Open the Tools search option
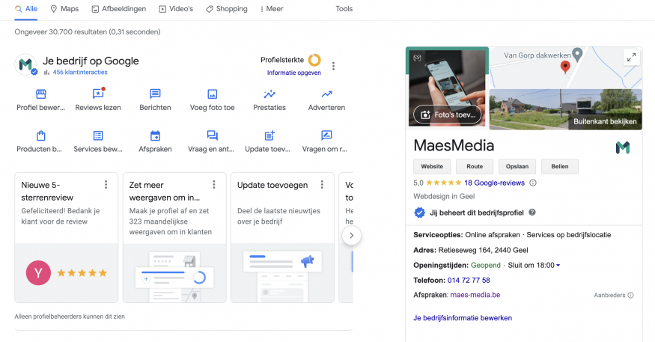 [x=344, y=9]
